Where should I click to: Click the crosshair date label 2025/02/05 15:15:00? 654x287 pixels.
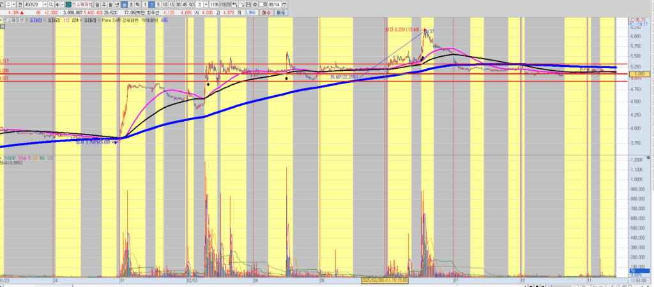(x=384, y=281)
